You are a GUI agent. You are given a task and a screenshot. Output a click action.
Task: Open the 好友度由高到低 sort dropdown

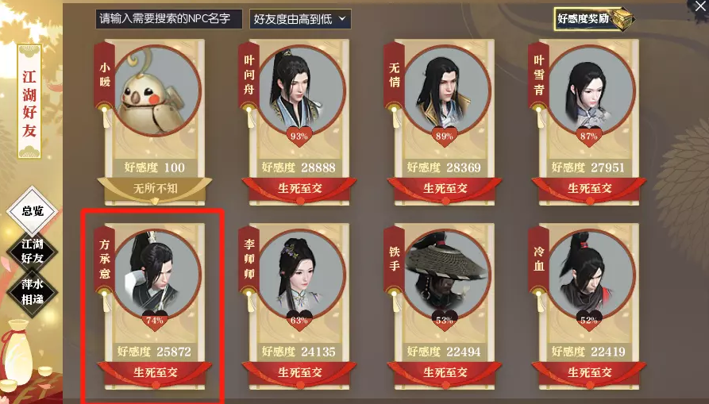[x=300, y=19]
